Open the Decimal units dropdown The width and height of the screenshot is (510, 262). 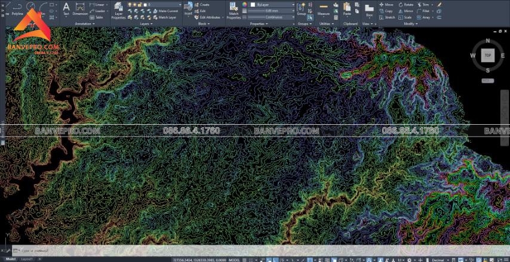440,260
